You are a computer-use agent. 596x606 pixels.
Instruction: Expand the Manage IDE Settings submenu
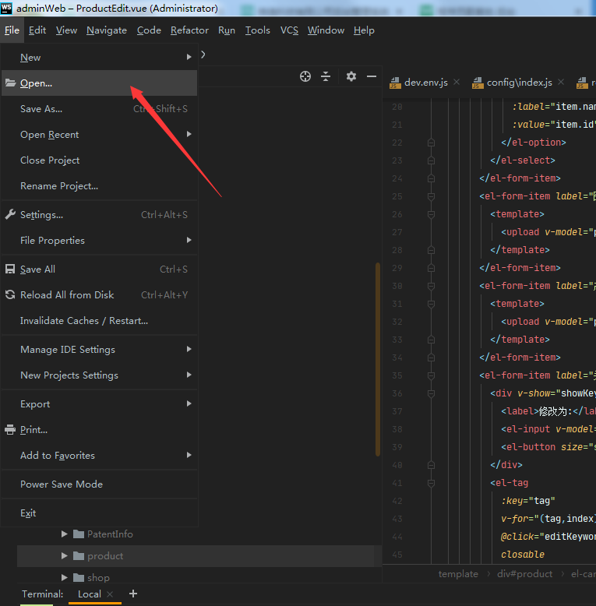[x=100, y=350]
